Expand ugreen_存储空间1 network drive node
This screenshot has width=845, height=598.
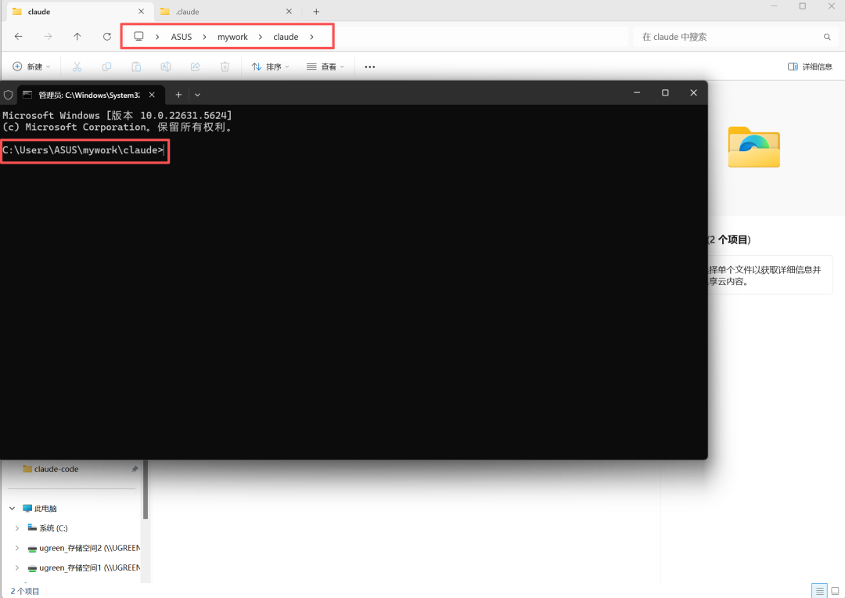[16, 567]
